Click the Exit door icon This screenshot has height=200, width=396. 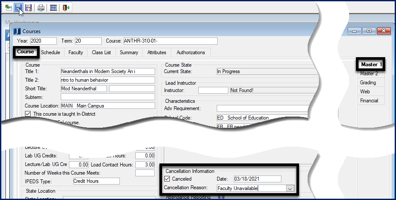pos(65,7)
